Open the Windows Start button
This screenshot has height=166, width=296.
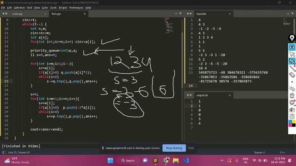click(111, 160)
